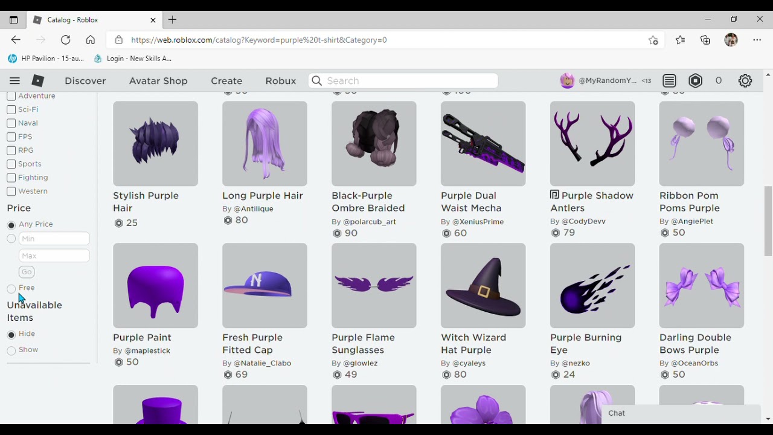Select the custom Min/Max price radio
Image resolution: width=773 pixels, height=435 pixels.
[11, 239]
